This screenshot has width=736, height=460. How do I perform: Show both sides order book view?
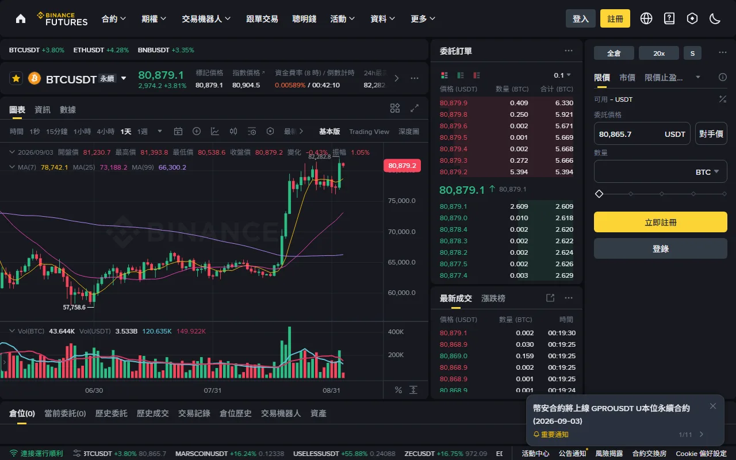[444, 75]
